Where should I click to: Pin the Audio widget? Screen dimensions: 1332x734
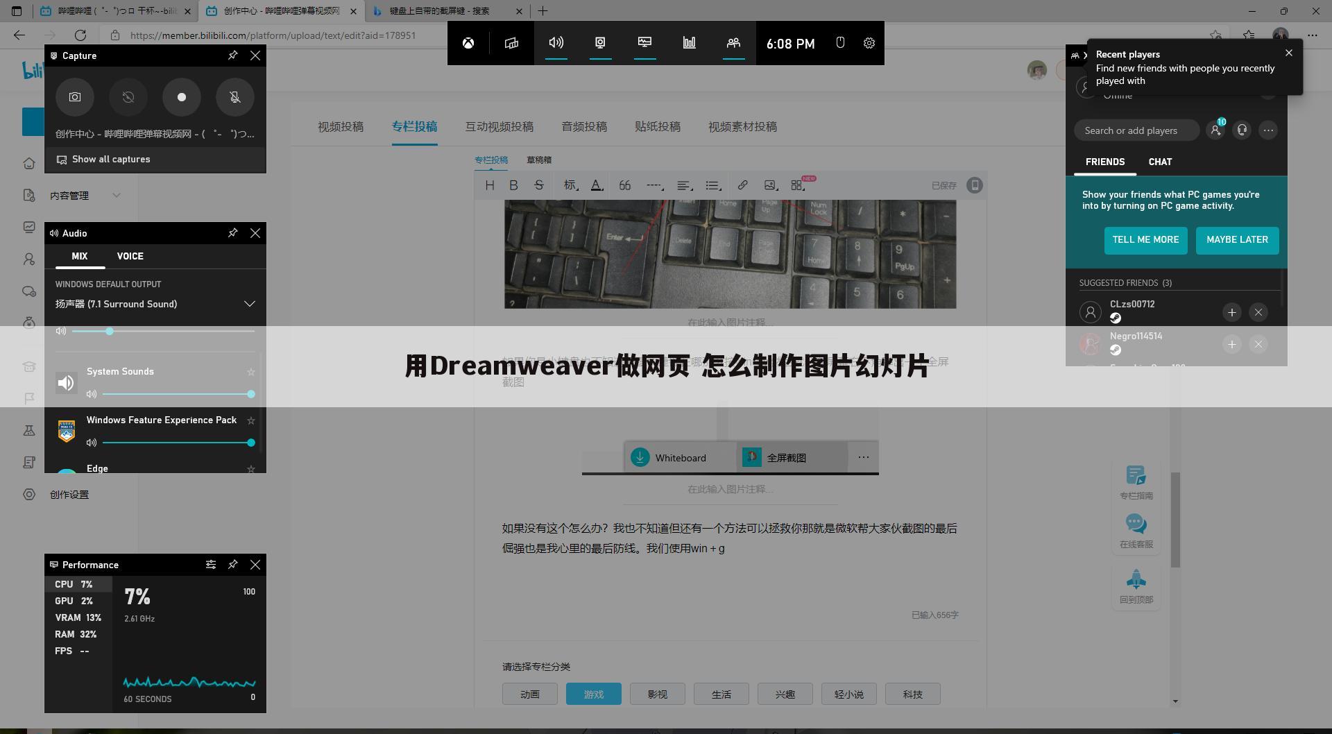(233, 233)
